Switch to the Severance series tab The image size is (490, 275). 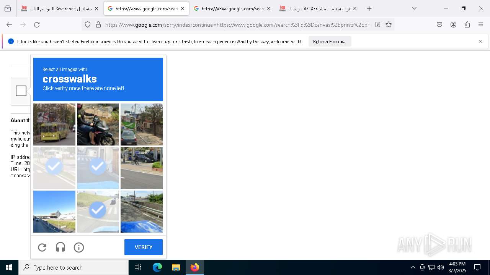[x=59, y=8]
